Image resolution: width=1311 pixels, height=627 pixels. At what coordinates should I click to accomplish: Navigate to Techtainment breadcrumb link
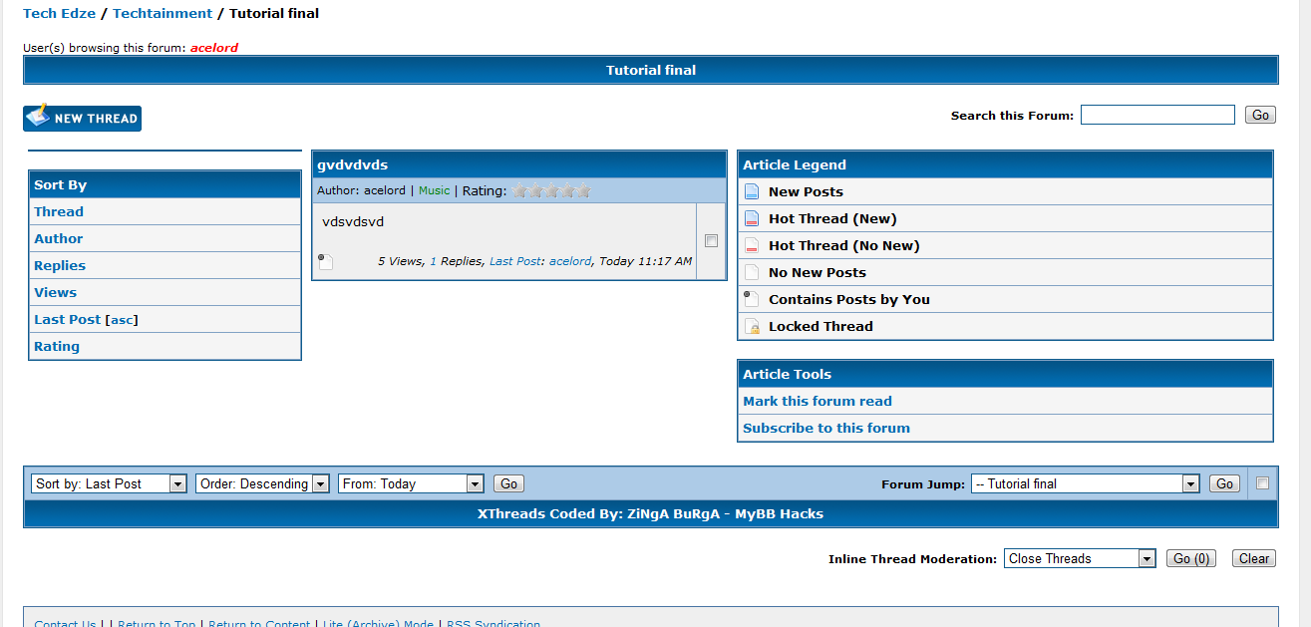163,14
